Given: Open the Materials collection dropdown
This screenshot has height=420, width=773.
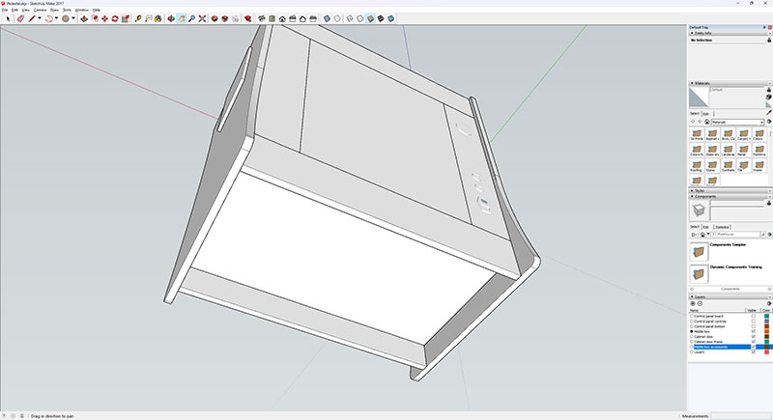Looking at the screenshot, I should pos(737,122).
